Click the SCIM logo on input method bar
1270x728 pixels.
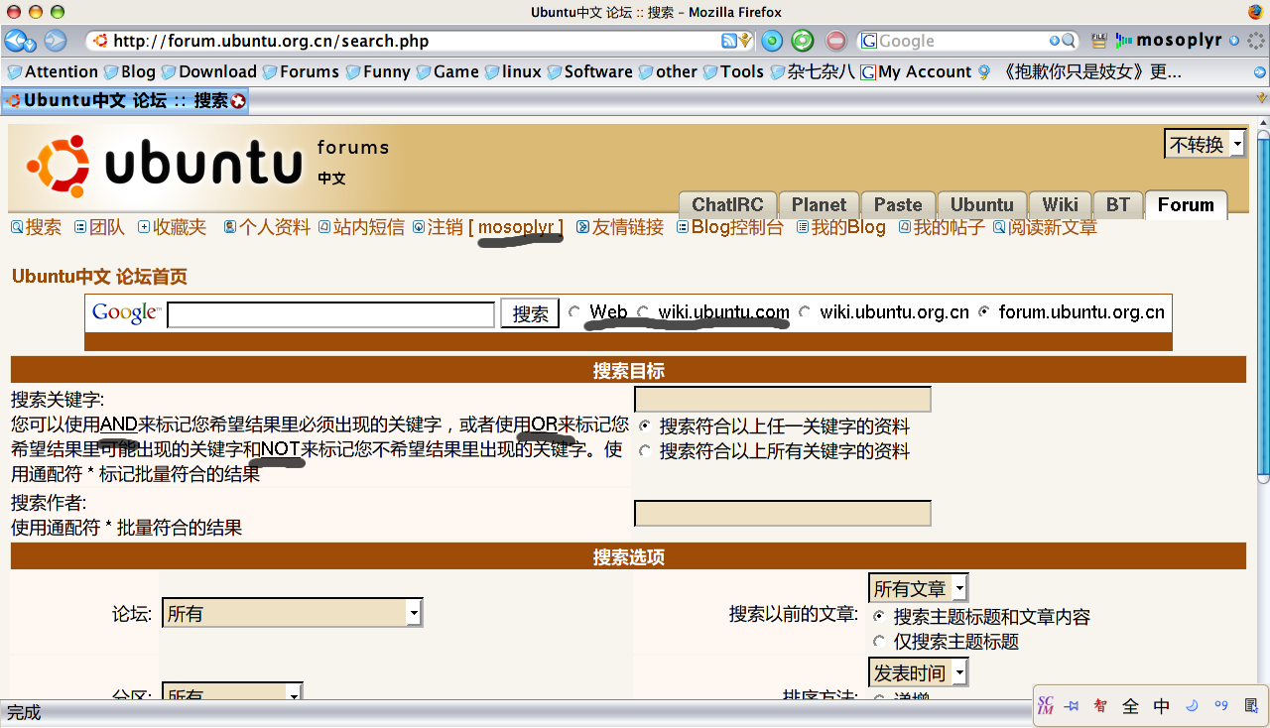pyautogui.click(x=1045, y=705)
